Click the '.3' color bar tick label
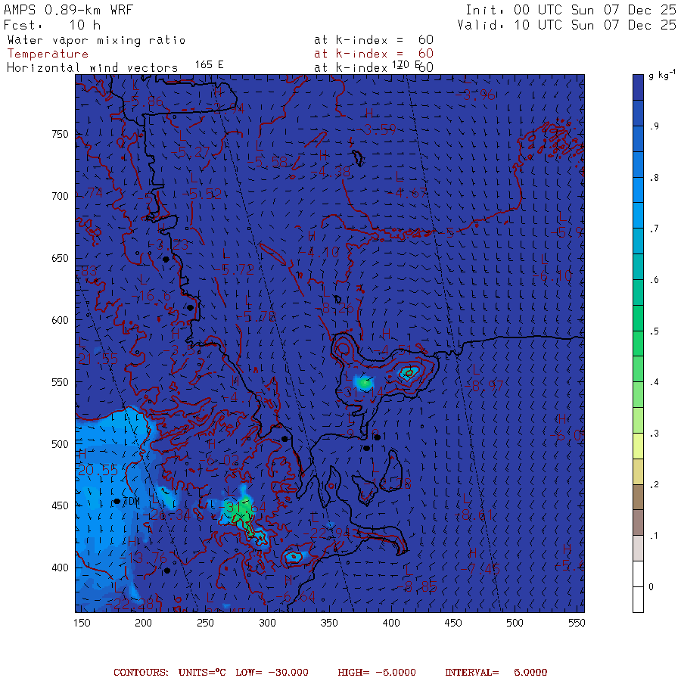This screenshot has width=681, height=681. point(654,434)
